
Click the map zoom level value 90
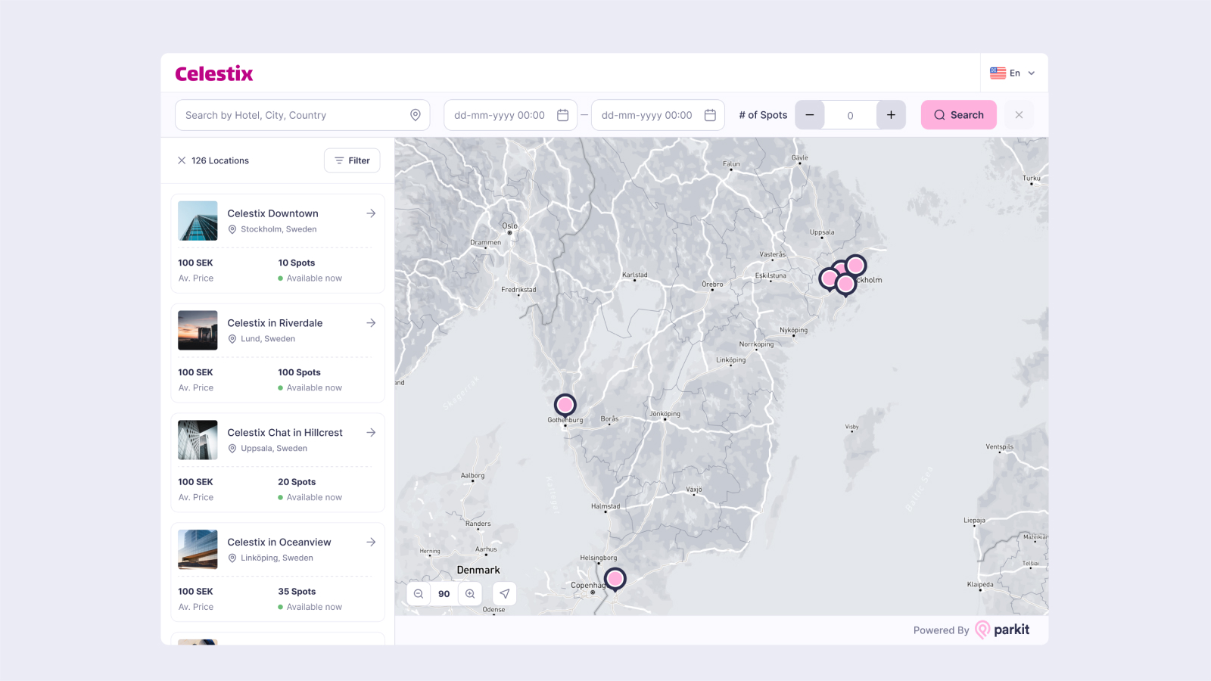pyautogui.click(x=444, y=594)
